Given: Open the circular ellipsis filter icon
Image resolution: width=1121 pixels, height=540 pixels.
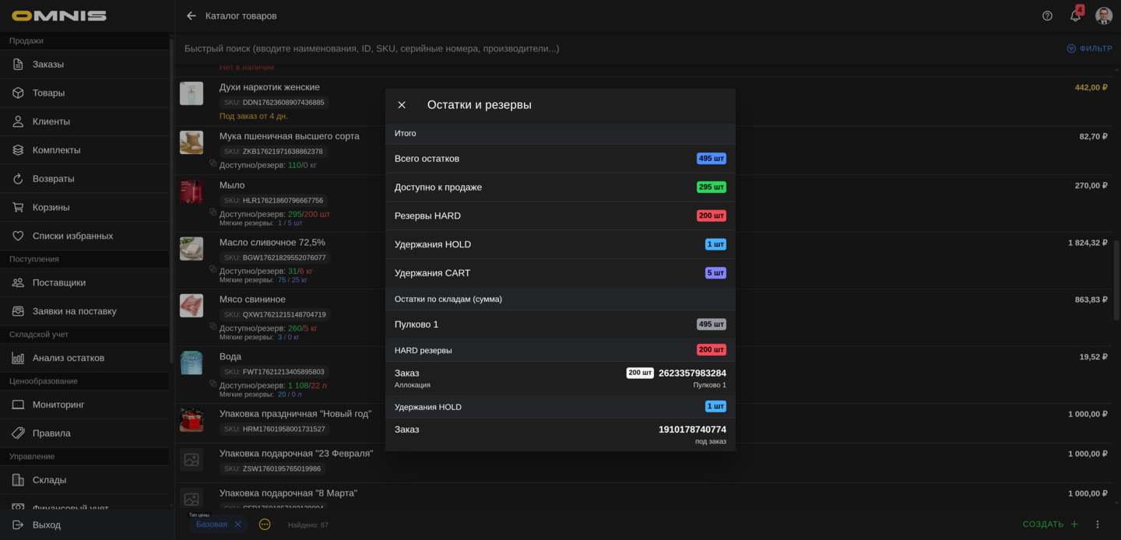Looking at the screenshot, I should point(265,524).
